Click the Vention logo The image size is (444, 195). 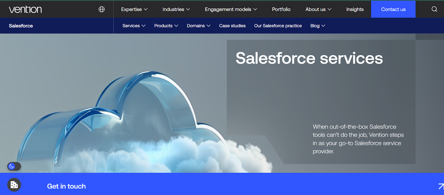25,9
